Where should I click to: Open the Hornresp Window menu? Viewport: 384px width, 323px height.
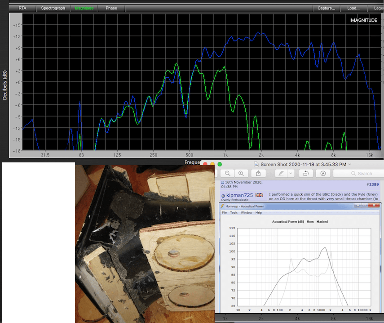tap(247, 213)
